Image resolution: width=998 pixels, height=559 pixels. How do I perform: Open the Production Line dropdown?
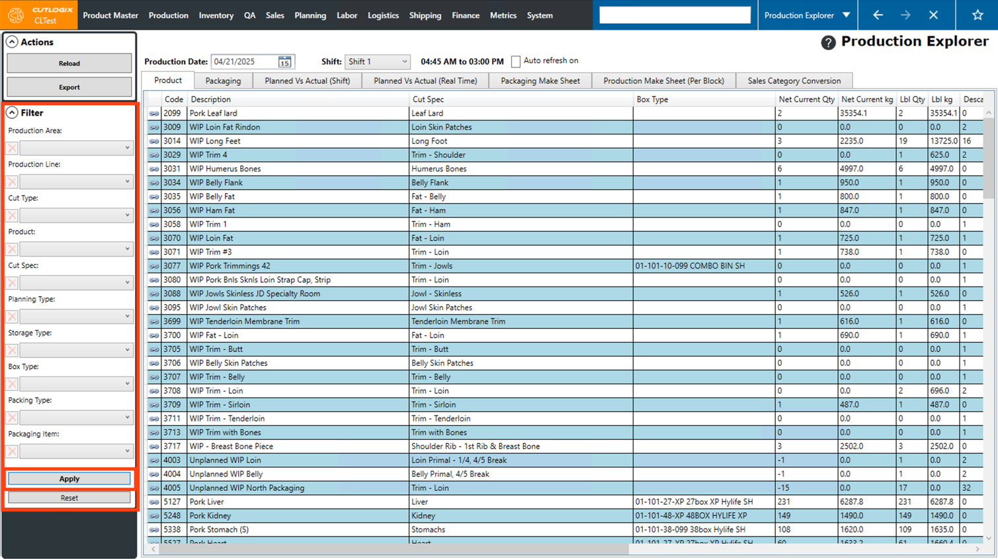pyautogui.click(x=76, y=181)
